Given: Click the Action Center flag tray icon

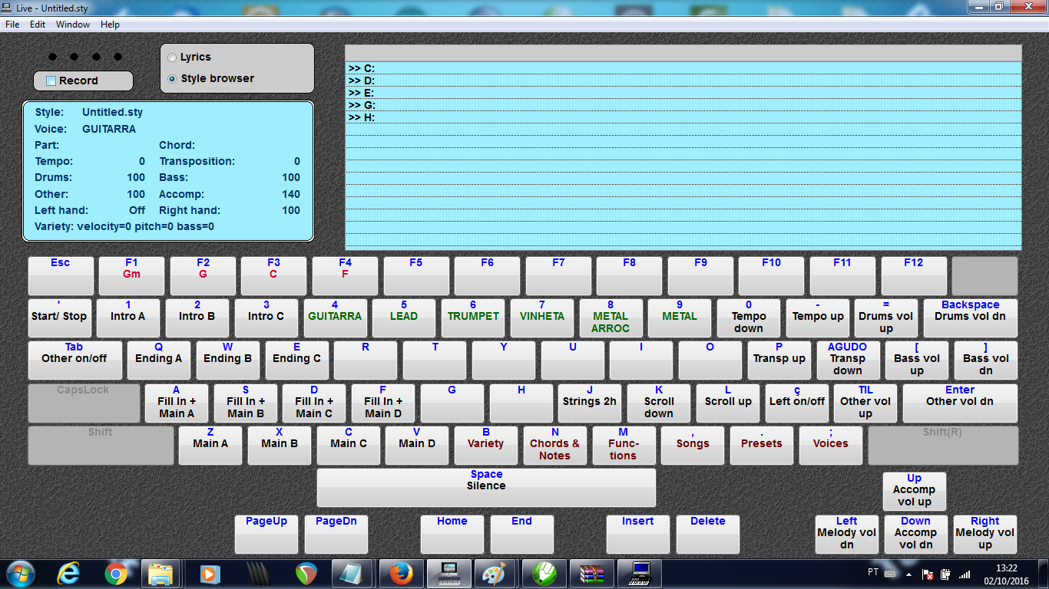Looking at the screenshot, I should pos(928,574).
